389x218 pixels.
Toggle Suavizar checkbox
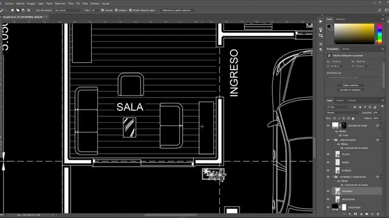(x=103, y=10)
